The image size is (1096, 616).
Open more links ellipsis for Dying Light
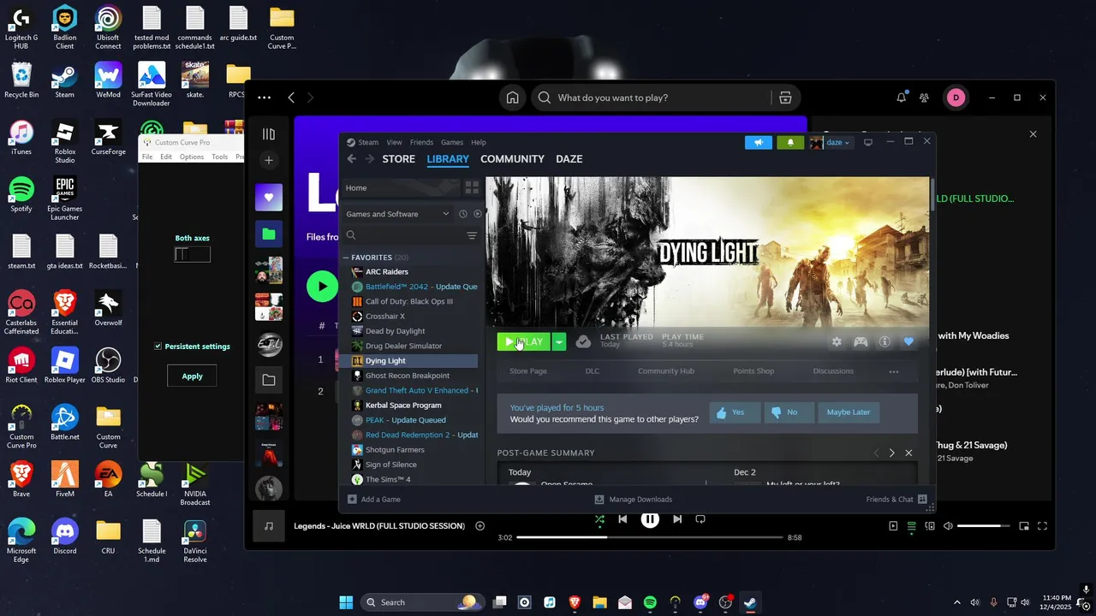pyautogui.click(x=894, y=371)
